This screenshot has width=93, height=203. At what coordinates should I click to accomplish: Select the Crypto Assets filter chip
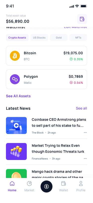click(x=17, y=38)
